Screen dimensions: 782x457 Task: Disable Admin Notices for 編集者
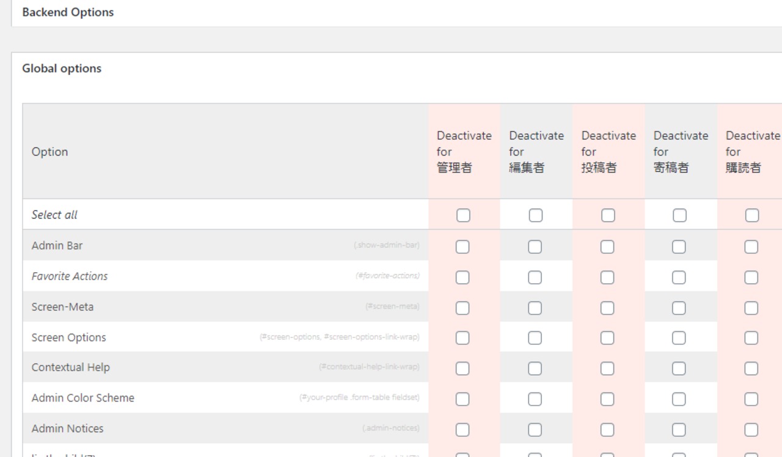[535, 430]
